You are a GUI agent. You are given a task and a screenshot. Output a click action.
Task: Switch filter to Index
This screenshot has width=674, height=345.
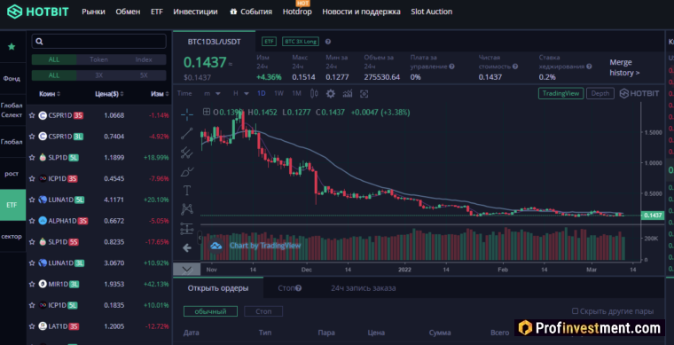click(144, 59)
